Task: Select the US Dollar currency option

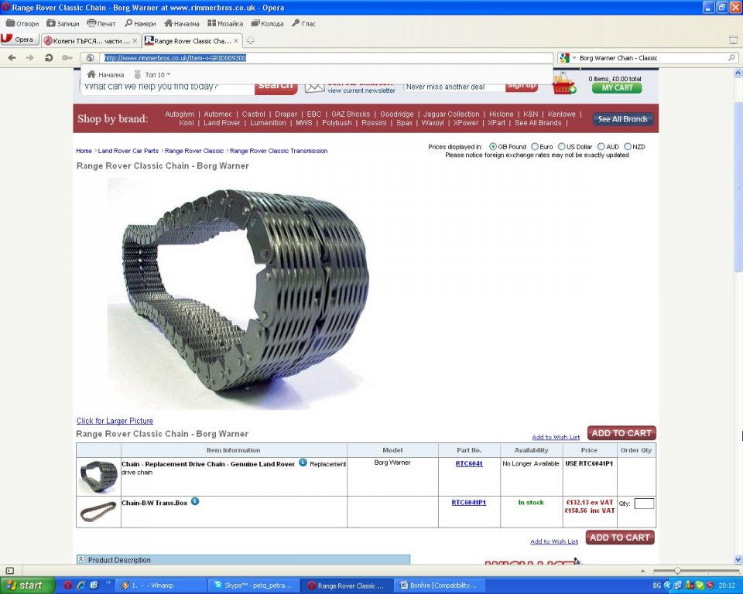Action: 562,147
